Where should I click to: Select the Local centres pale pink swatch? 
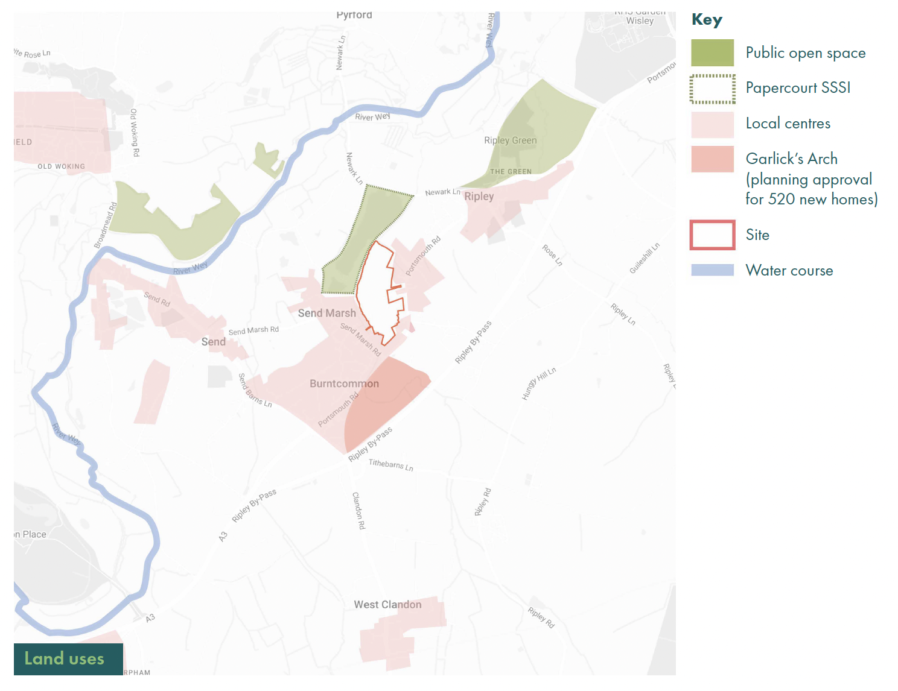coord(712,124)
